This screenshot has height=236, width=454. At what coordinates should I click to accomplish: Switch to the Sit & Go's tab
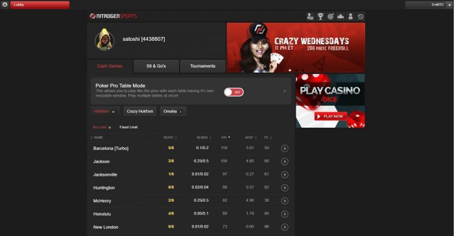pyautogui.click(x=156, y=66)
